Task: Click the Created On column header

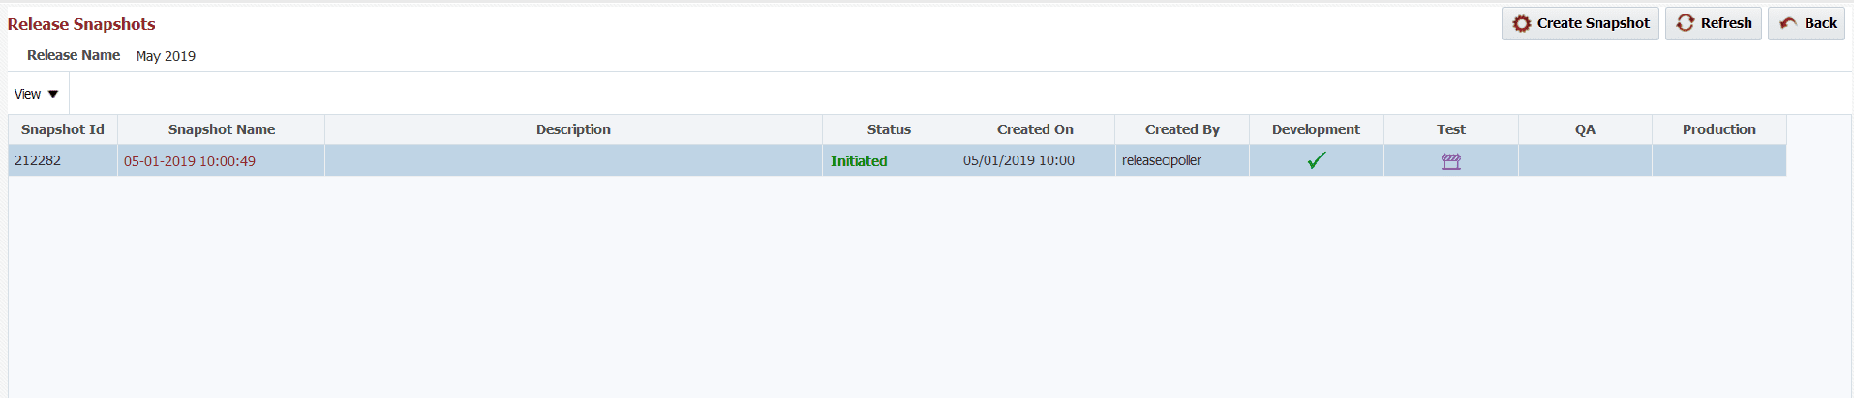Action: (1035, 129)
